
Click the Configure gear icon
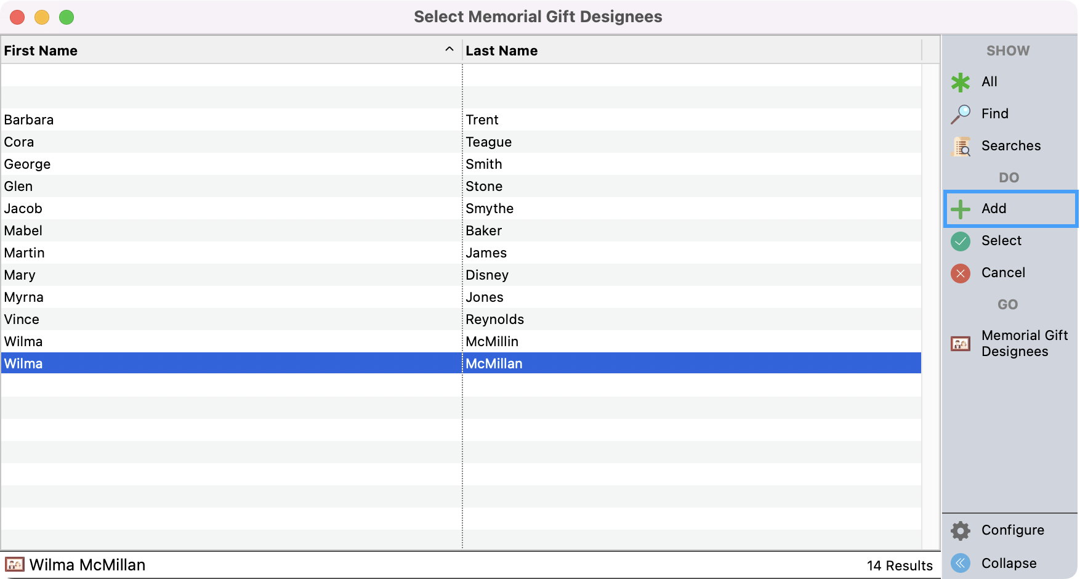[960, 530]
